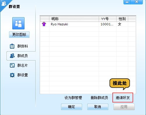Open the 群资料 tab
The height and width of the screenshot is (115, 146).
tap(21, 46)
